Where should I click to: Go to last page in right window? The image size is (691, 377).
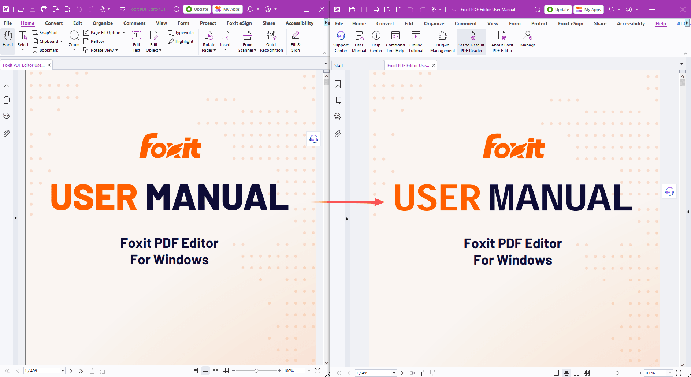413,373
